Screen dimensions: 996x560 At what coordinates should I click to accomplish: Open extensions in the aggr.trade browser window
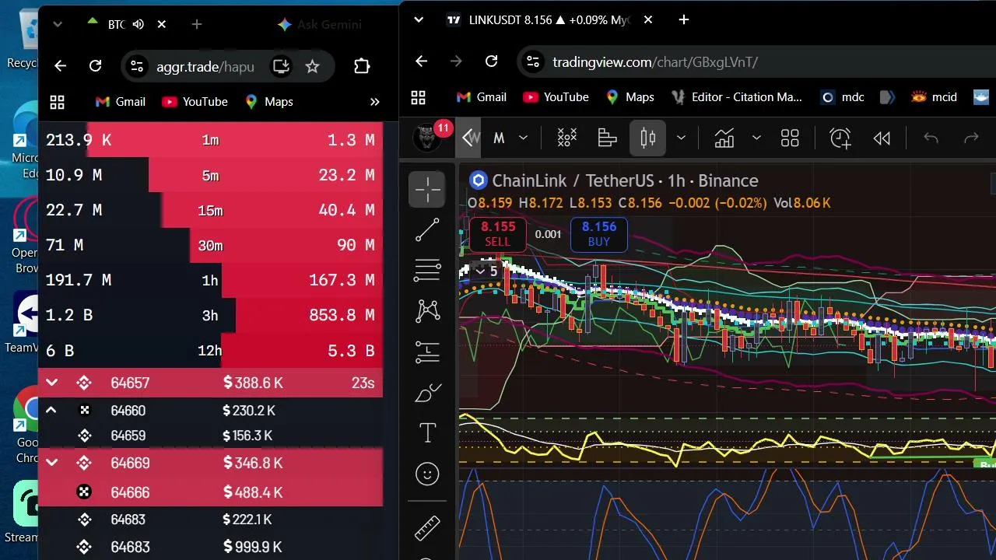362,66
